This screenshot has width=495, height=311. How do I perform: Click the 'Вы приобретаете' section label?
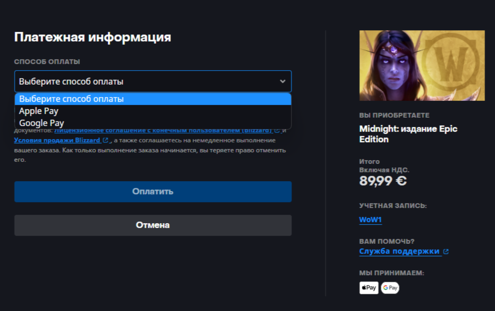(394, 115)
